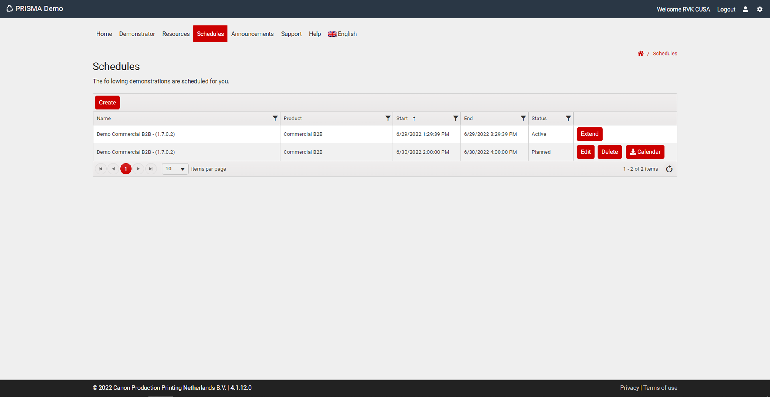The image size is (770, 397).
Task: Click start time 6/30/2022 2:00:00 PM
Action: coord(423,152)
